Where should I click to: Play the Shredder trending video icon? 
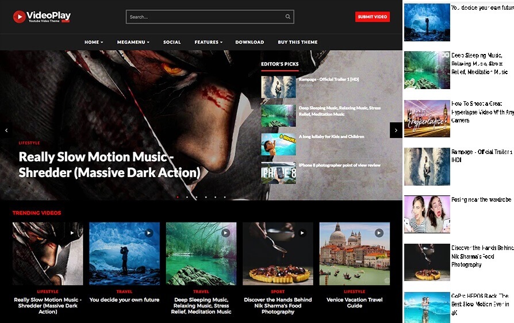pos(72,233)
